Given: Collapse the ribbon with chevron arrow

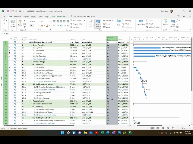Looking at the screenshot, I should 190,29.
